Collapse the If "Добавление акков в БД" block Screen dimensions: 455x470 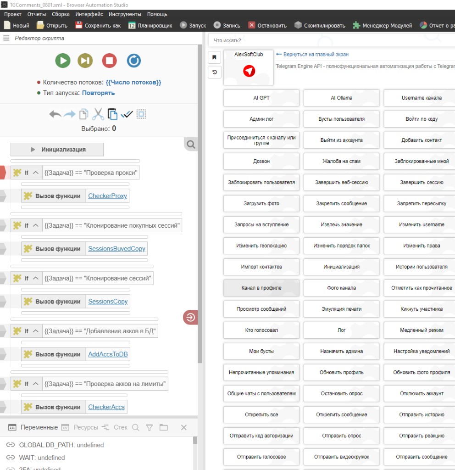[x=36, y=331]
